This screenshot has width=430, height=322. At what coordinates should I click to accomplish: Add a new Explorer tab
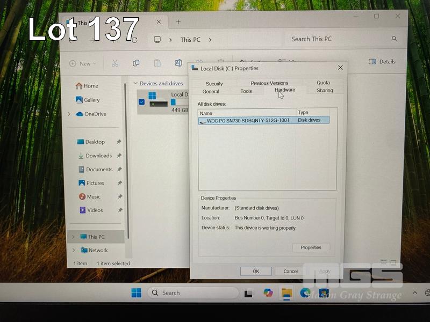pyautogui.click(x=178, y=21)
